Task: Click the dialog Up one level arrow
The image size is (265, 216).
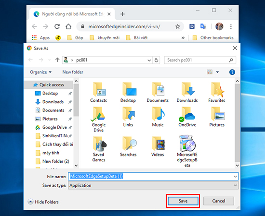Action: [57, 60]
